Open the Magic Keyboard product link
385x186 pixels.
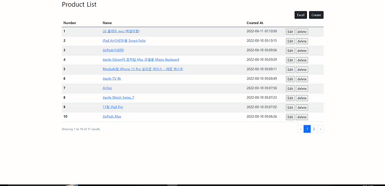click(x=141, y=60)
